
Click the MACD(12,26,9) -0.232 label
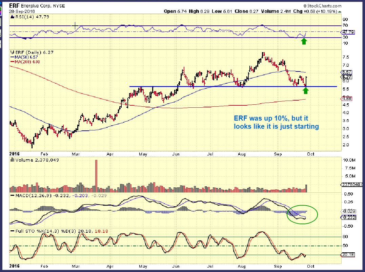coord(42,195)
